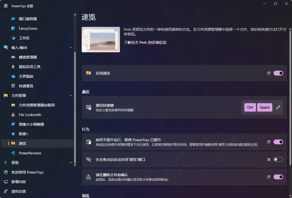292x198 pixels.
Task: Open the 窗口裁剪器 icon in sidebar
Action: coord(13,19)
